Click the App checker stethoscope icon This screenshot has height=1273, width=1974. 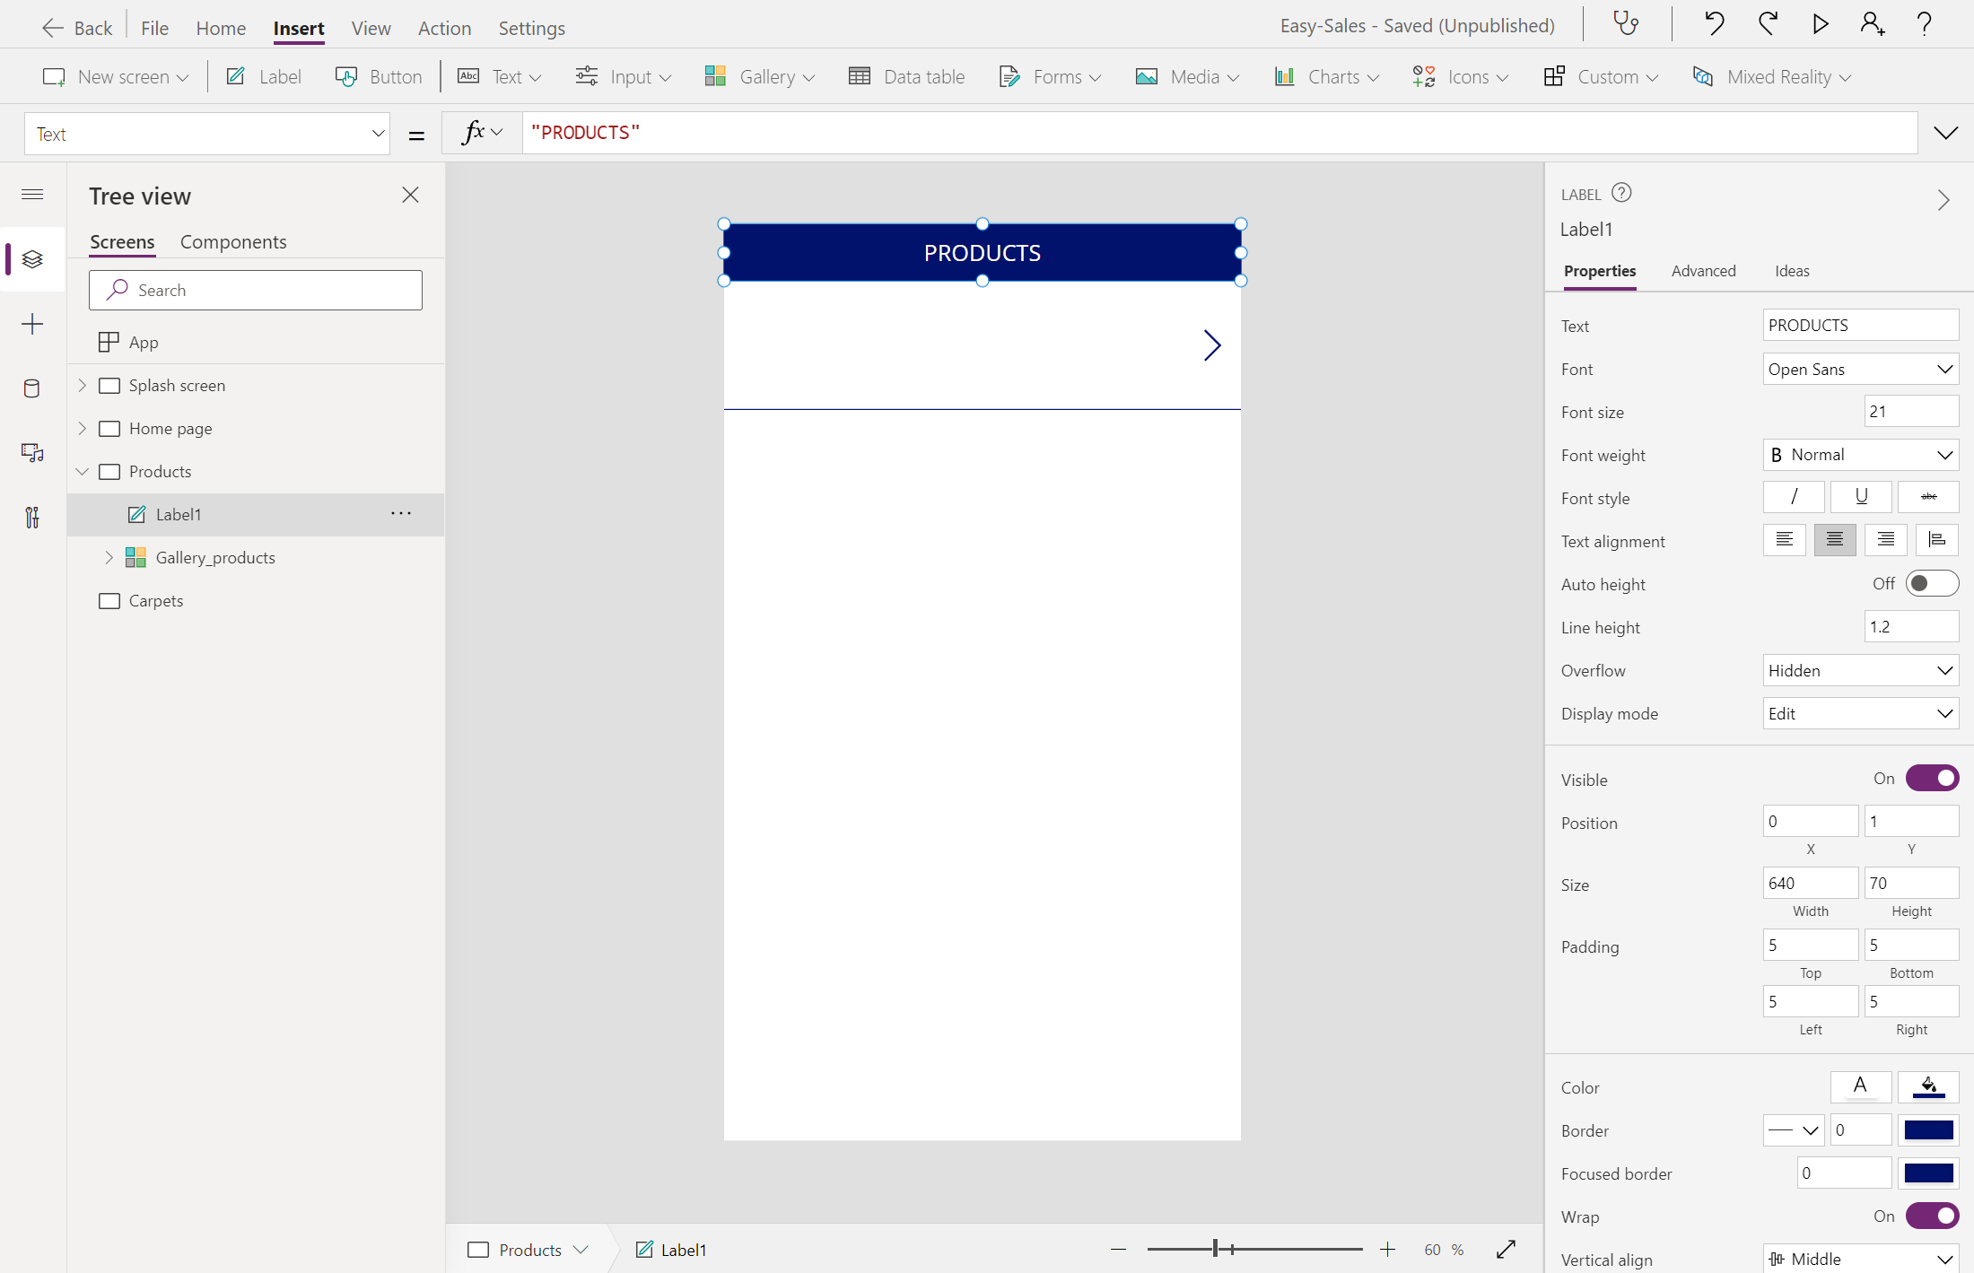pyautogui.click(x=1626, y=24)
